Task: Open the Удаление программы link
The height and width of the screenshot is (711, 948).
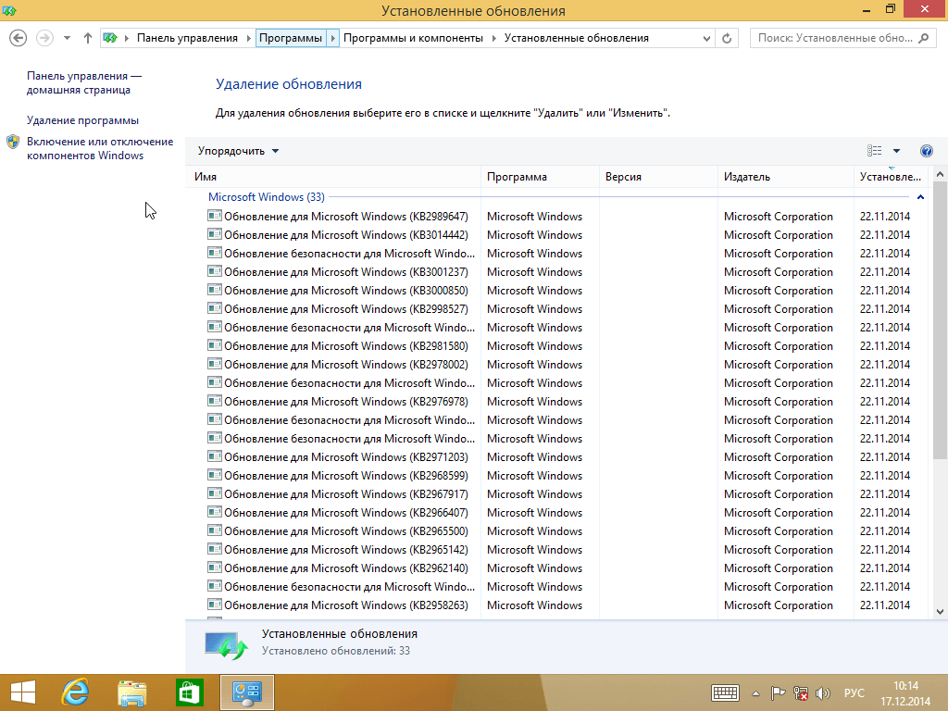Action: click(x=82, y=120)
